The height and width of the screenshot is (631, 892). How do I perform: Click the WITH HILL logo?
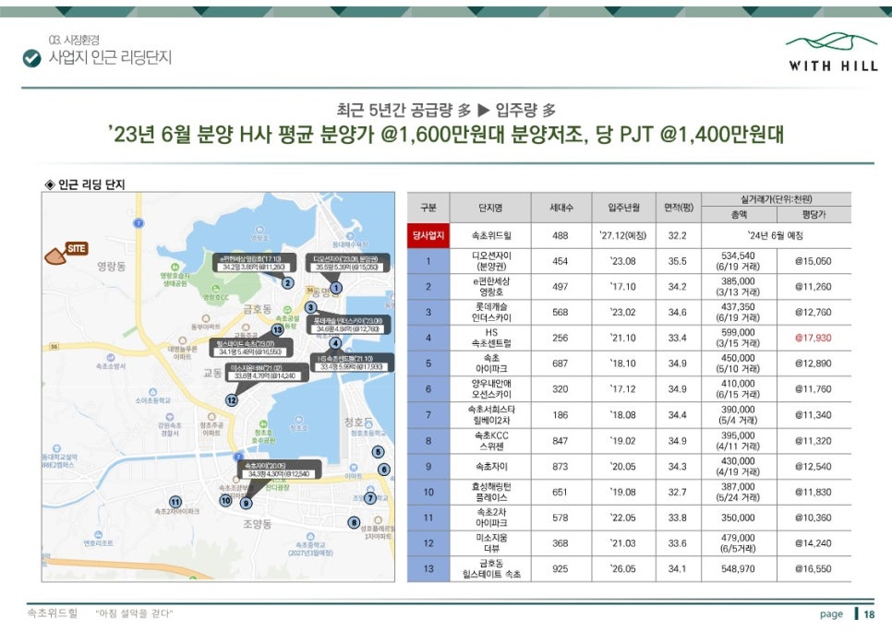point(832,53)
